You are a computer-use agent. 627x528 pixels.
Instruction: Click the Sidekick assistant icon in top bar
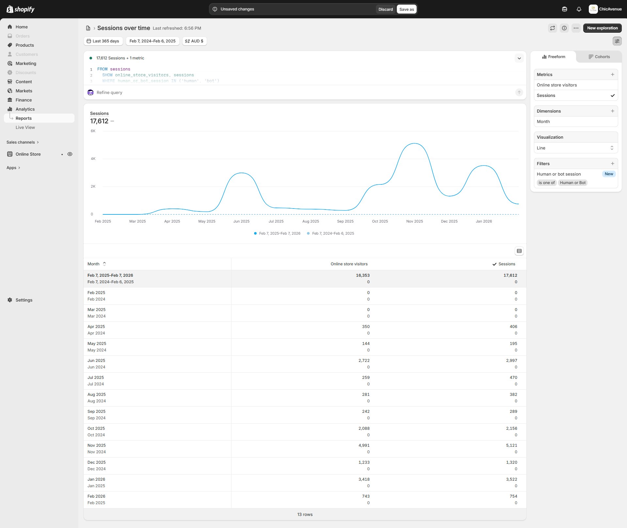tap(564, 9)
